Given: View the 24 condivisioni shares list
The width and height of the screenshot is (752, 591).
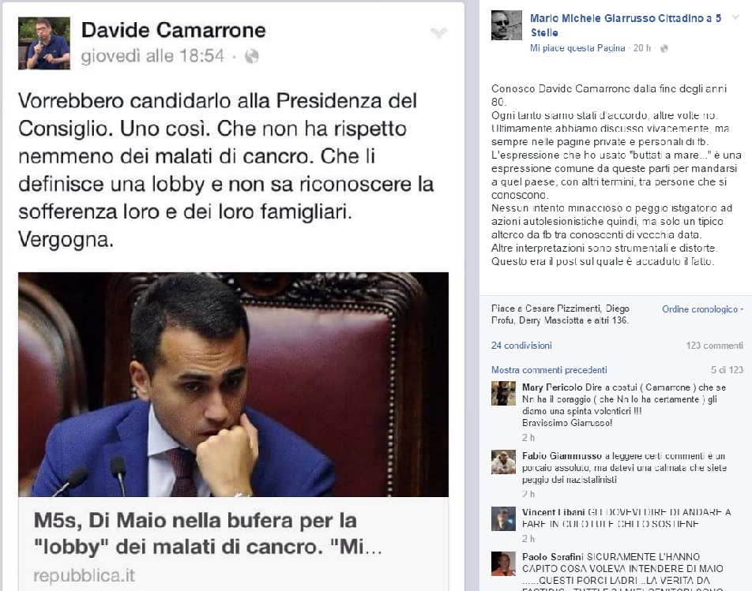Looking at the screenshot, I should [x=521, y=346].
